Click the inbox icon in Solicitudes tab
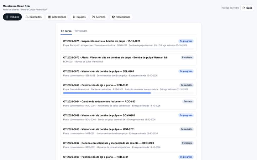The height and width of the screenshot is (160, 257). click(27, 17)
